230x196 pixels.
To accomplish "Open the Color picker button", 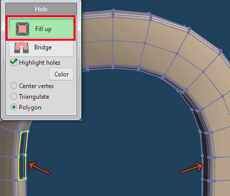I will click(x=61, y=74).
